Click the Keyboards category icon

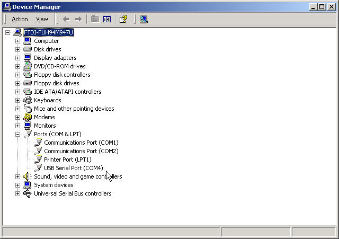pyautogui.click(x=27, y=100)
